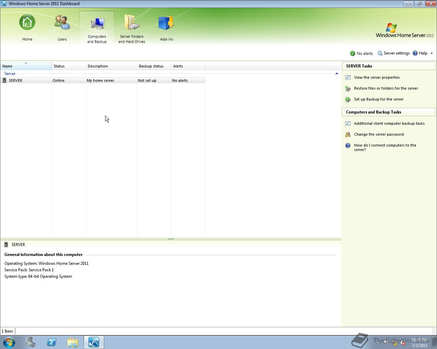This screenshot has width=437, height=349.
Task: Click the SERVER icon in details pane
Action: click(6, 244)
